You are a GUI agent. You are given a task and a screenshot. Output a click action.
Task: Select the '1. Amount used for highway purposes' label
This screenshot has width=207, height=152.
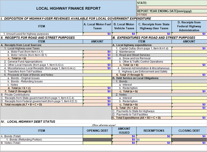[26, 34]
